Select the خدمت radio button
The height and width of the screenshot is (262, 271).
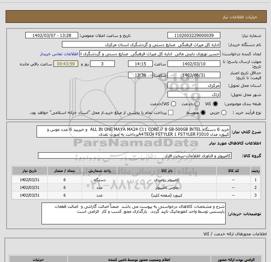(x=197, y=104)
